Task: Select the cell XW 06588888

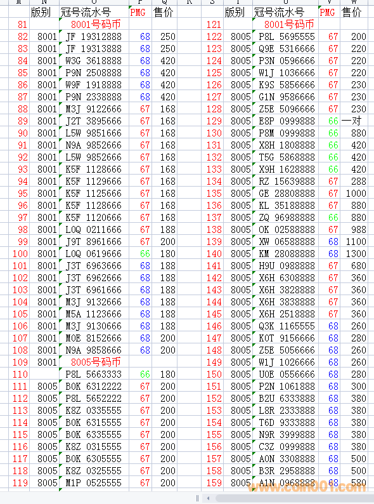Action: click(286, 242)
